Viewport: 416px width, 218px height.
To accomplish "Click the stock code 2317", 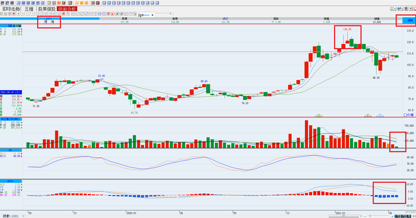I will click(x=49, y=19).
